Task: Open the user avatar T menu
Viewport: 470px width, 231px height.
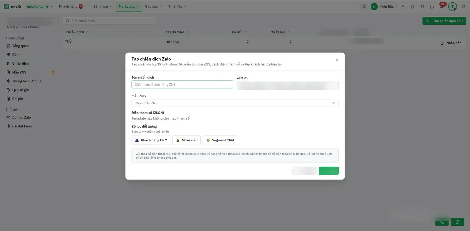Action: click(x=453, y=6)
